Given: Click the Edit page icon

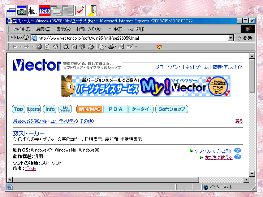Looking at the screenshot, I should pos(130,47).
